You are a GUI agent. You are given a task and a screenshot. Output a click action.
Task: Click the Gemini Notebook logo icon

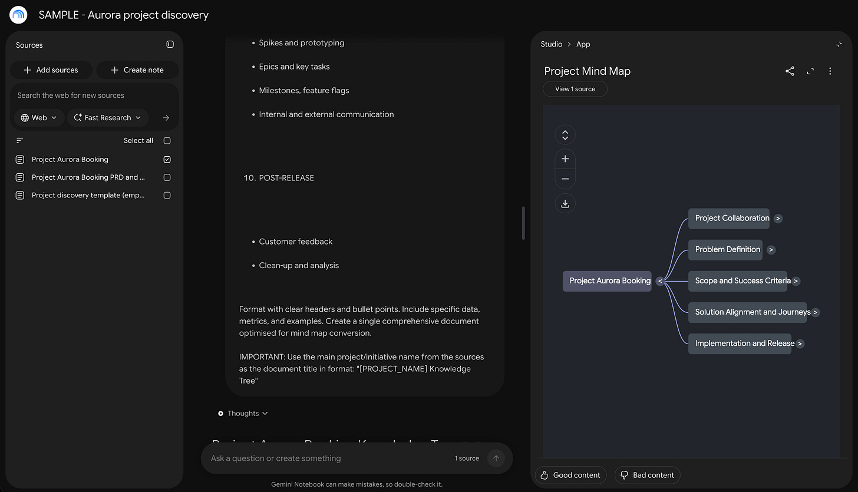pyautogui.click(x=19, y=15)
